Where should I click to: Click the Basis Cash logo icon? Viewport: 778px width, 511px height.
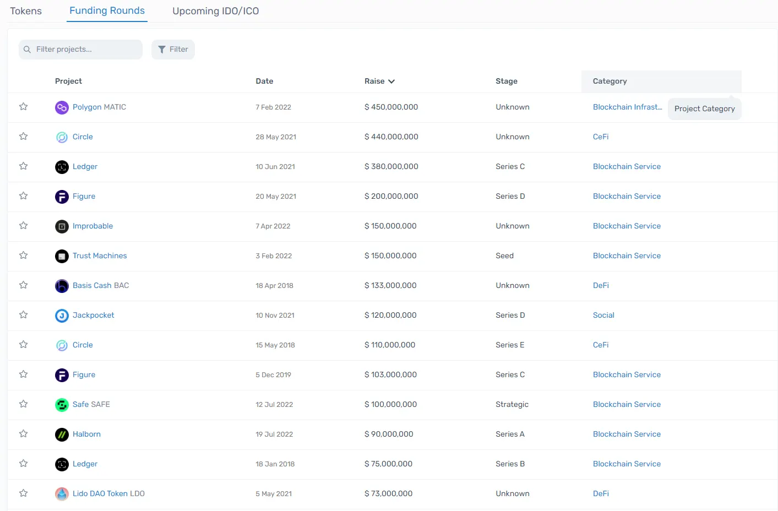coord(62,286)
